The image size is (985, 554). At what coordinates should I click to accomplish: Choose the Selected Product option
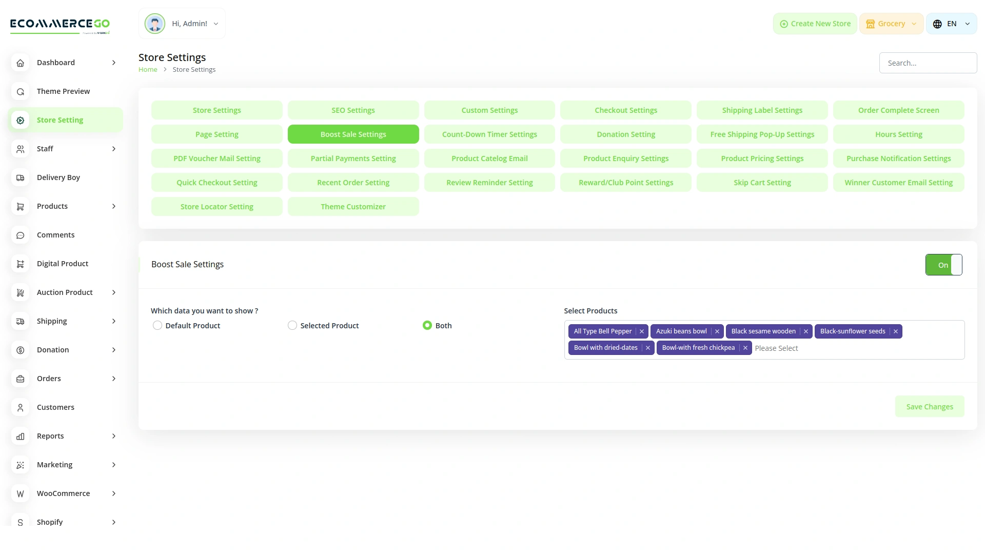pyautogui.click(x=292, y=325)
